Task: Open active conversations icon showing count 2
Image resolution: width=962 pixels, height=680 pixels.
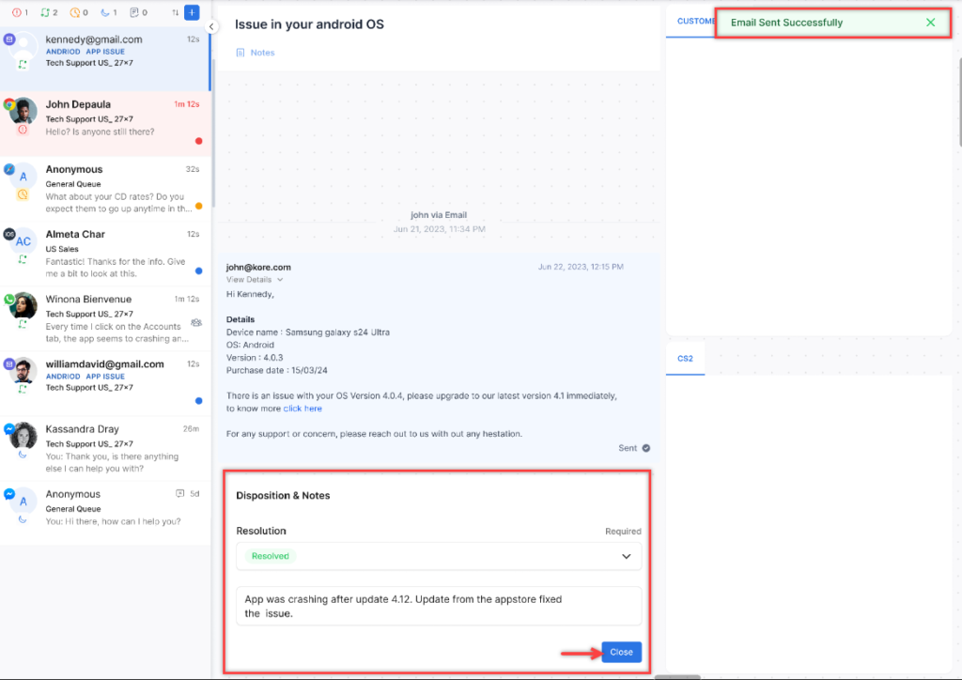Action: [45, 12]
